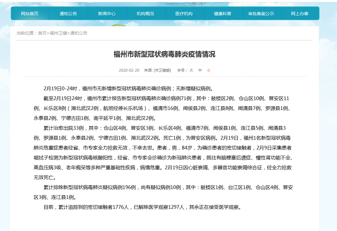Open the 网站首页 navigation tab
337x231 pixels.
(30, 14)
